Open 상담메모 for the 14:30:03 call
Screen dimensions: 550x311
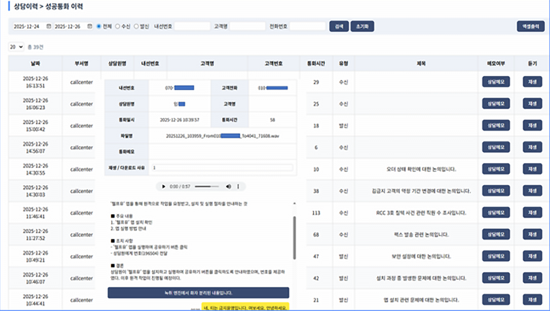[496, 191]
